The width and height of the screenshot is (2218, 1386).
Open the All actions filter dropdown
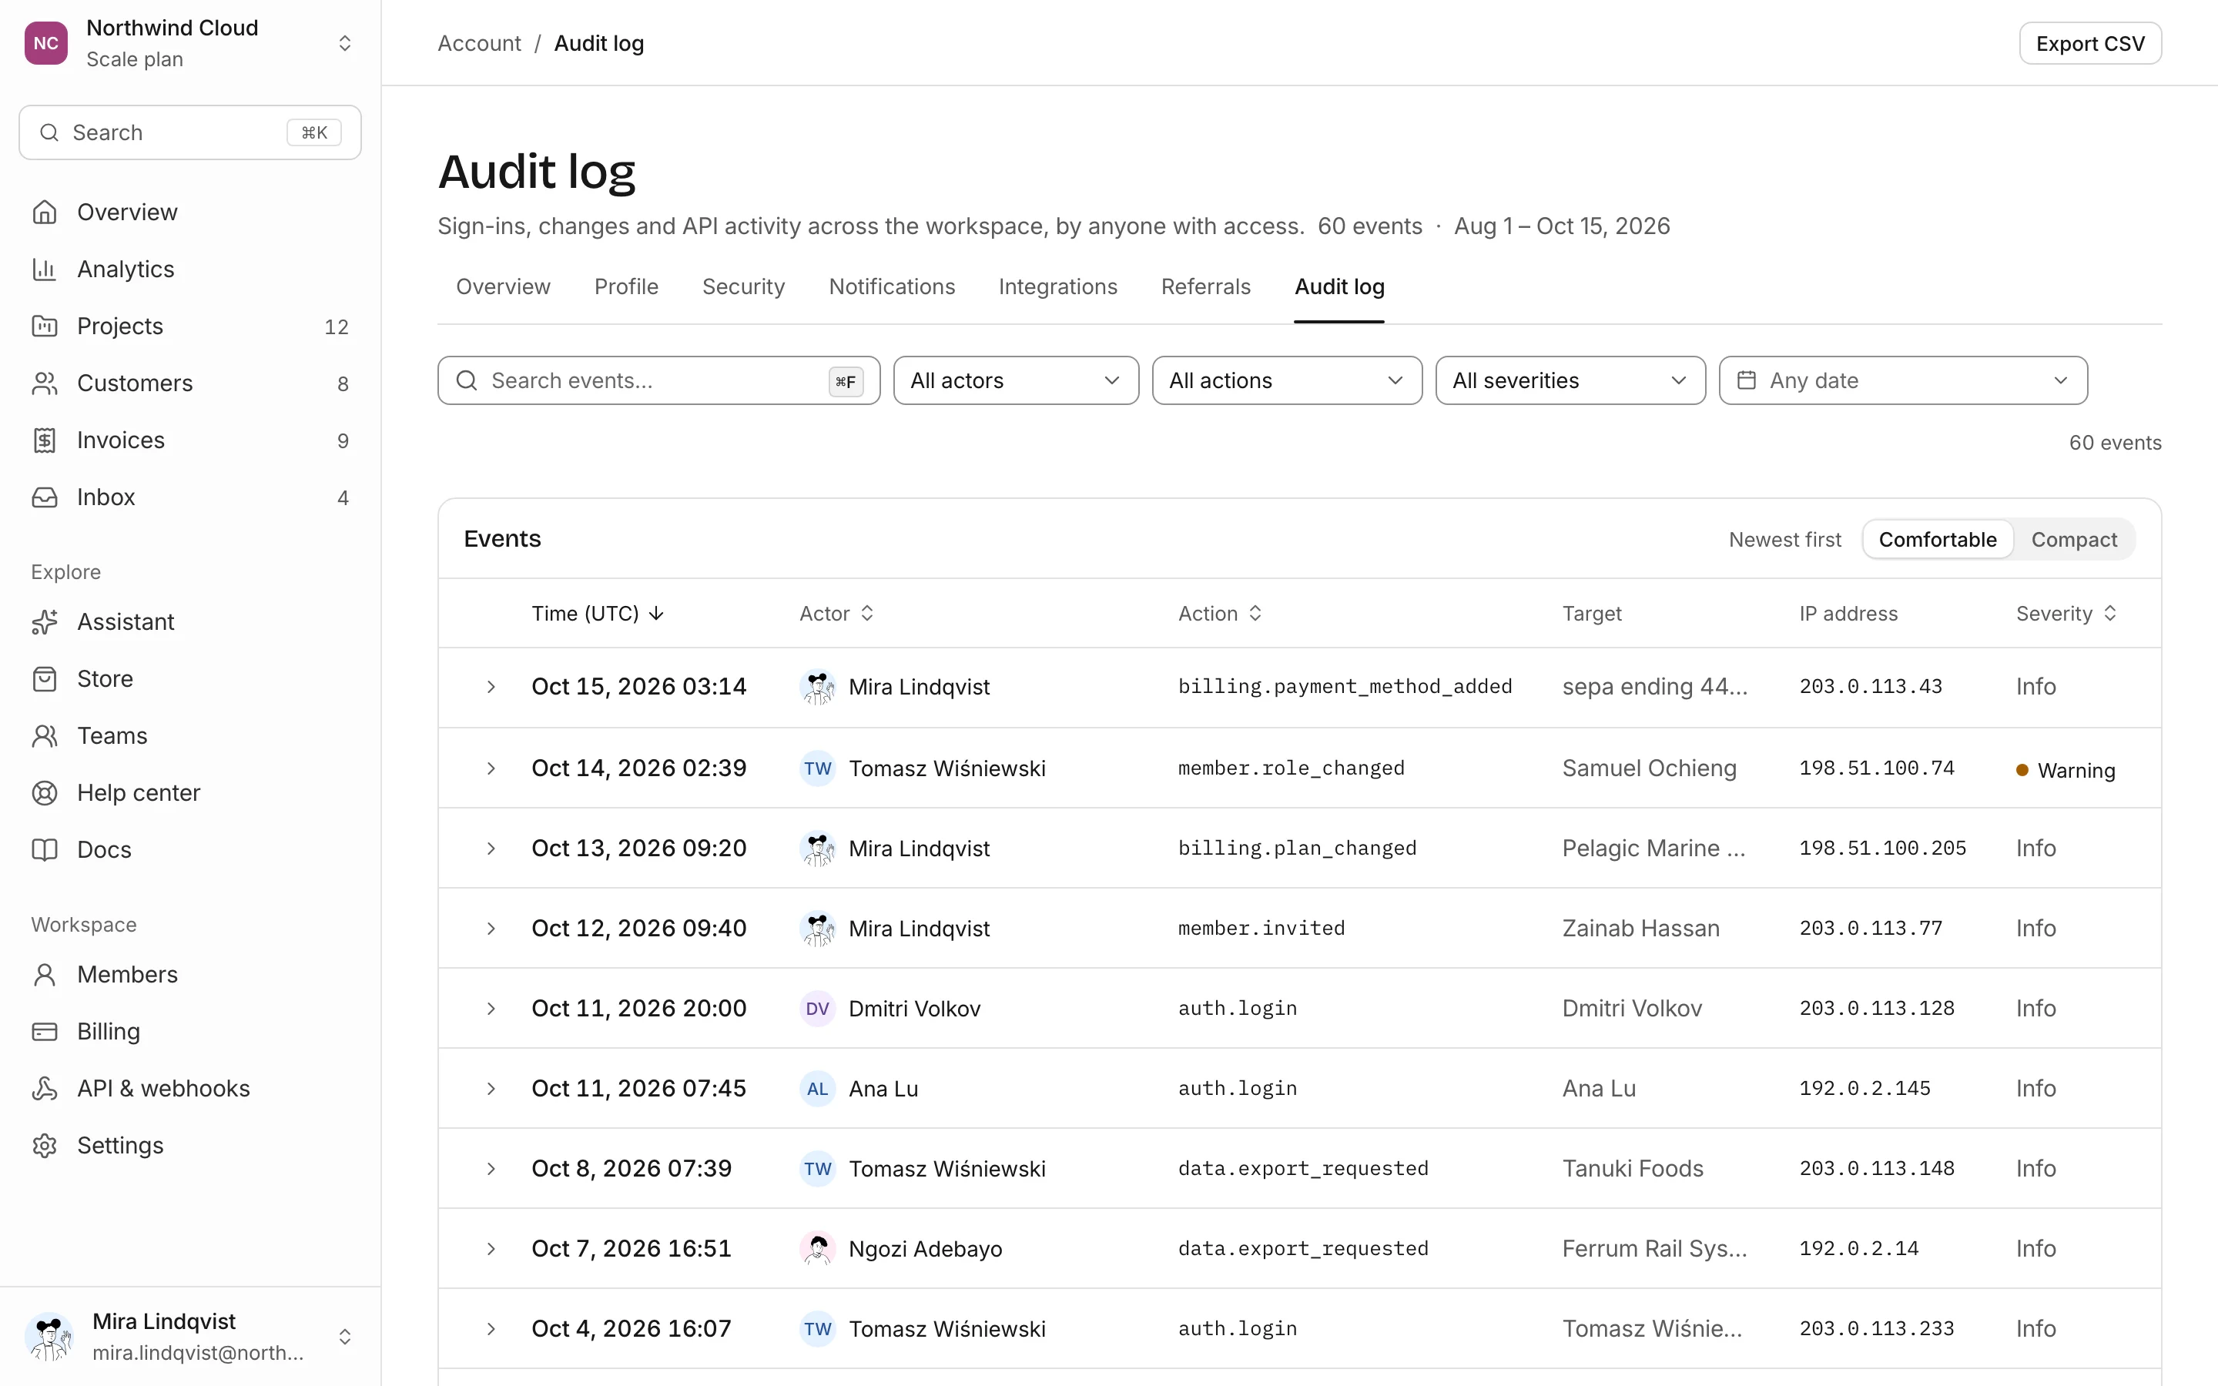[x=1287, y=380]
